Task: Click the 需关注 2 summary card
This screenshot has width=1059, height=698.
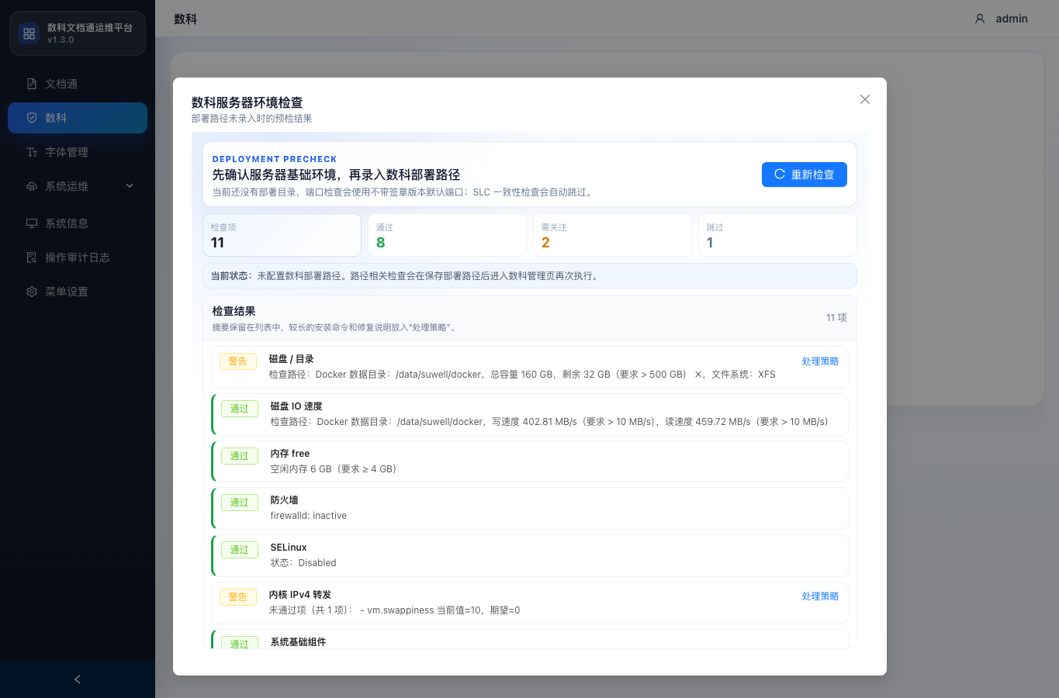Action: coord(612,235)
